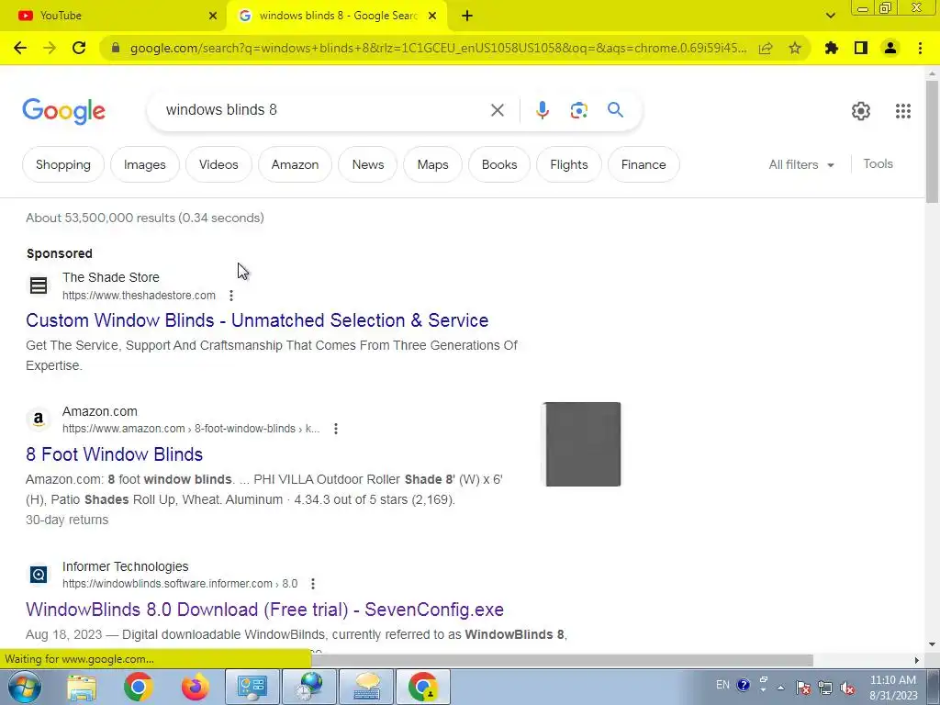Image resolution: width=940 pixels, height=705 pixels.
Task: Open the Google apps grid
Action: click(903, 111)
